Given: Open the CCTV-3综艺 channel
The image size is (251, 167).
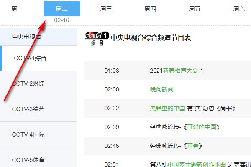Looking at the screenshot, I should point(38,109).
